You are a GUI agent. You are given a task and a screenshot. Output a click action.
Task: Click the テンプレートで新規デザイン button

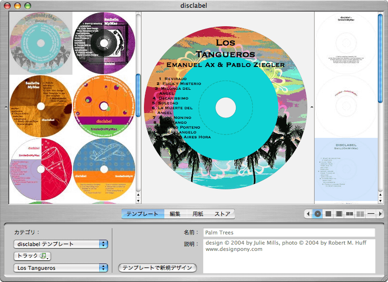(x=158, y=268)
